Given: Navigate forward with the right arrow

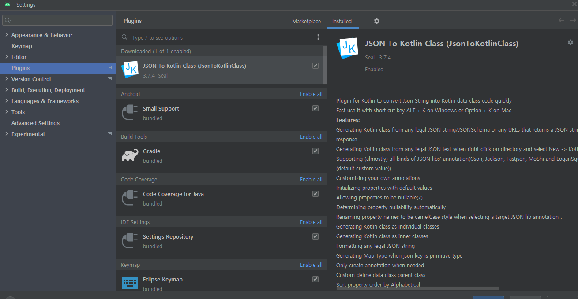Looking at the screenshot, I should click(573, 20).
